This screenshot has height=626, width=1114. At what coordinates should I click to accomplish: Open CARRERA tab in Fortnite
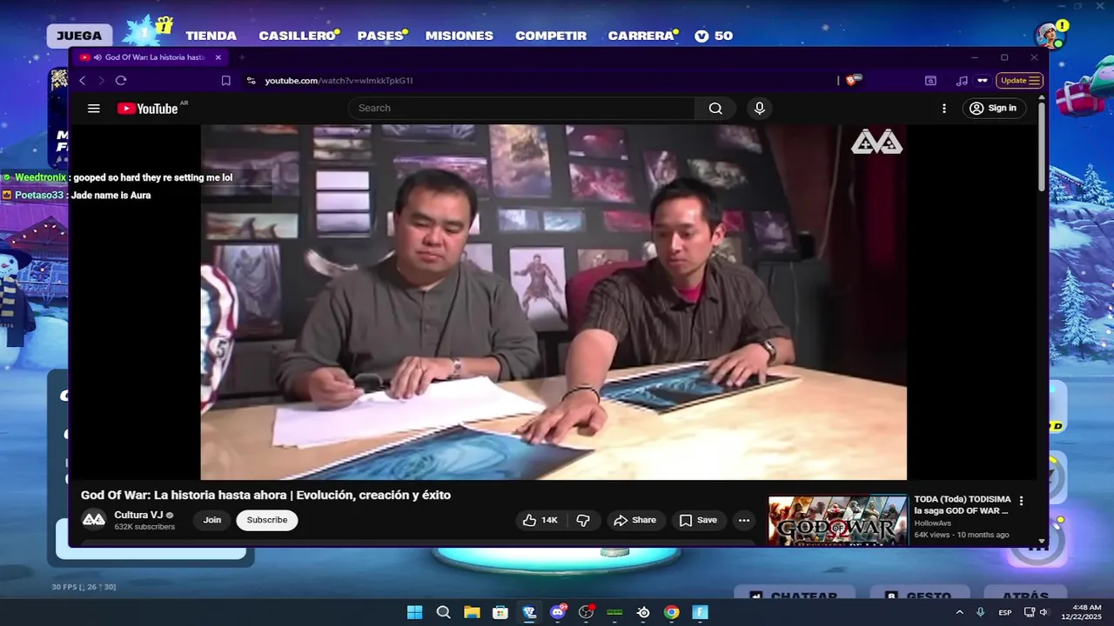pyautogui.click(x=641, y=36)
